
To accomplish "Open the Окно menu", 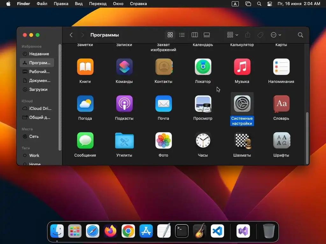I will coord(118,4).
